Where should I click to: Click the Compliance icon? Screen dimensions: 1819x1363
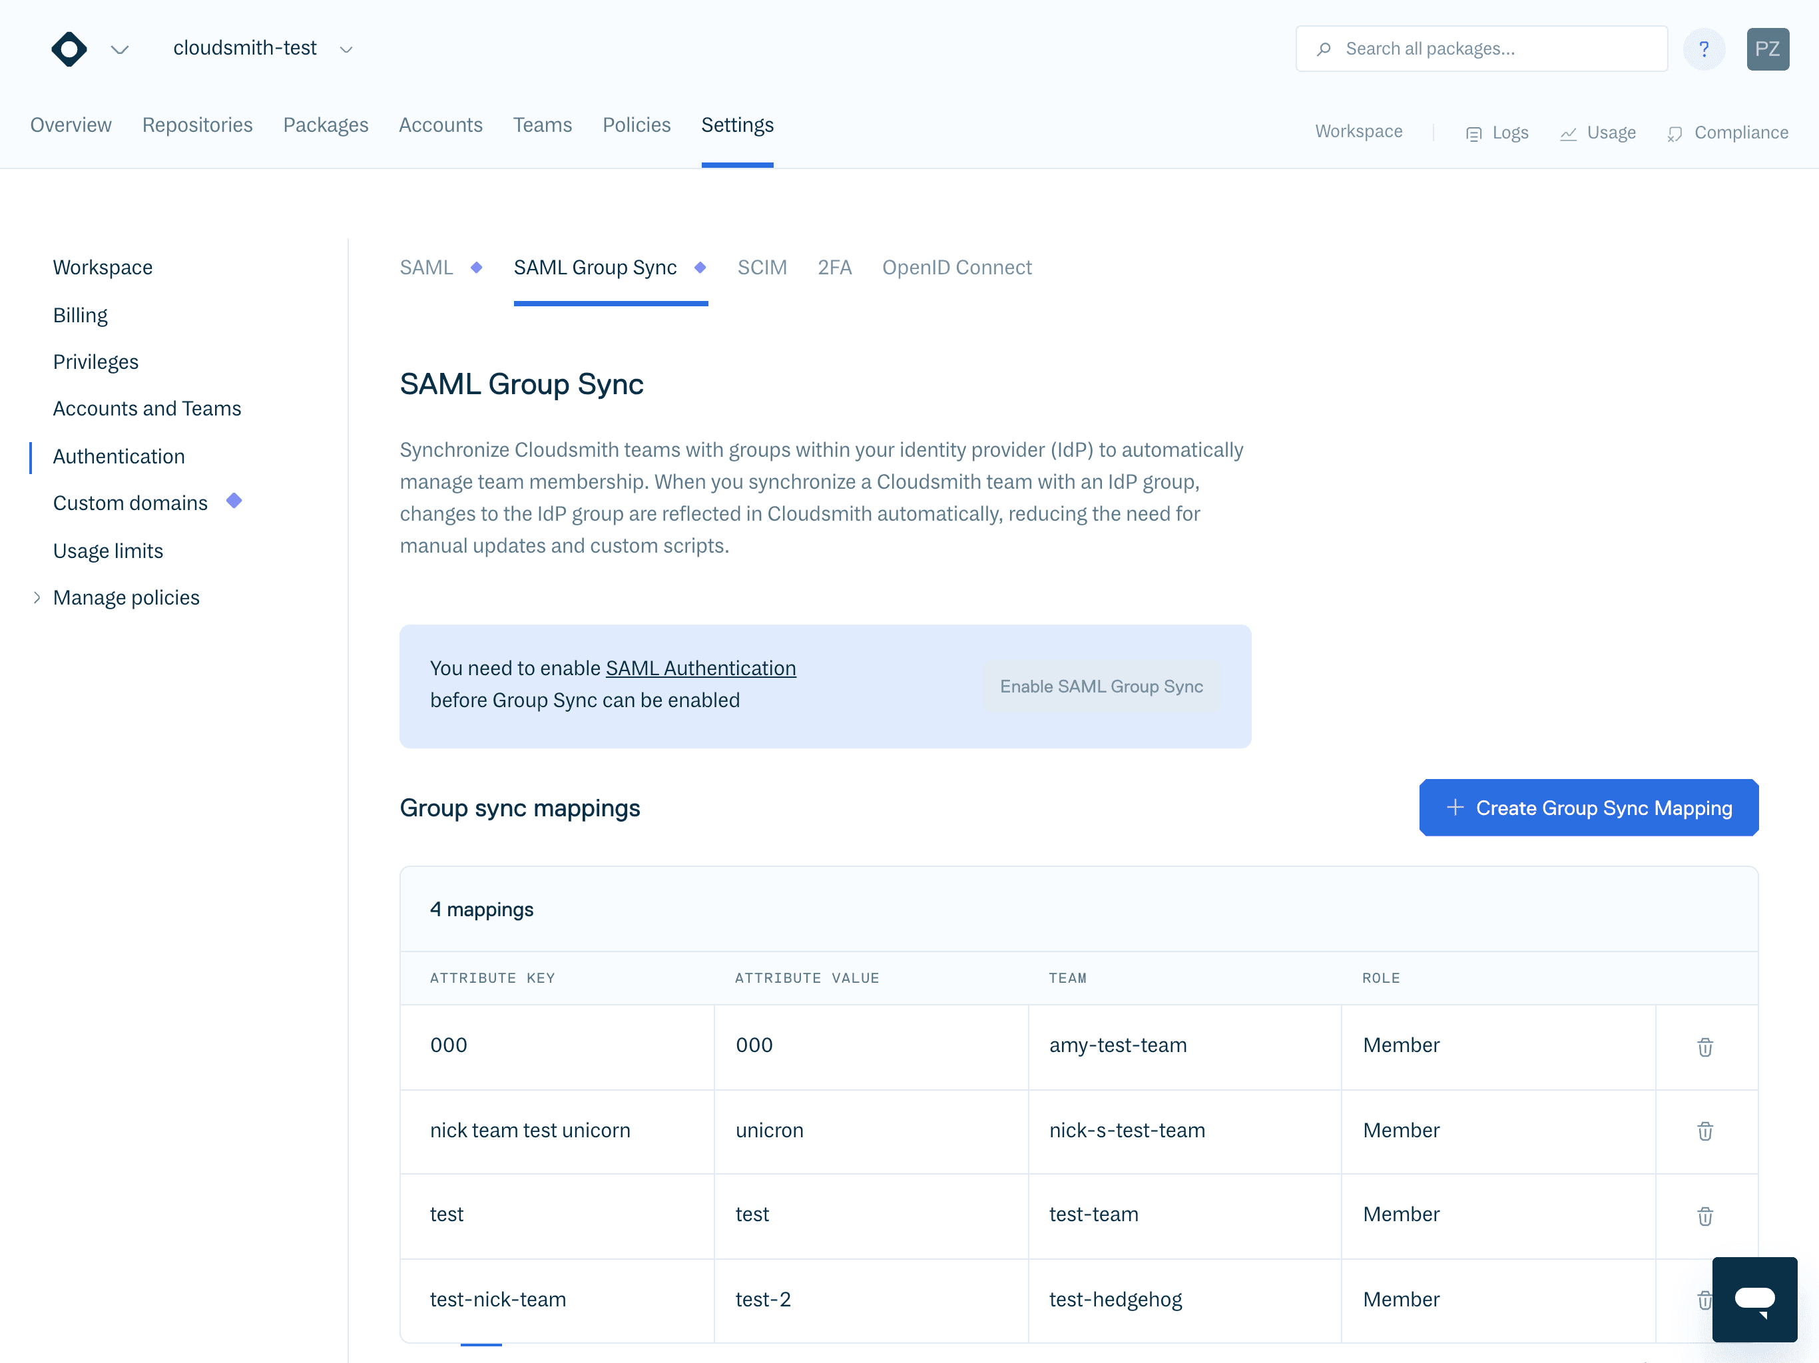coord(1675,133)
